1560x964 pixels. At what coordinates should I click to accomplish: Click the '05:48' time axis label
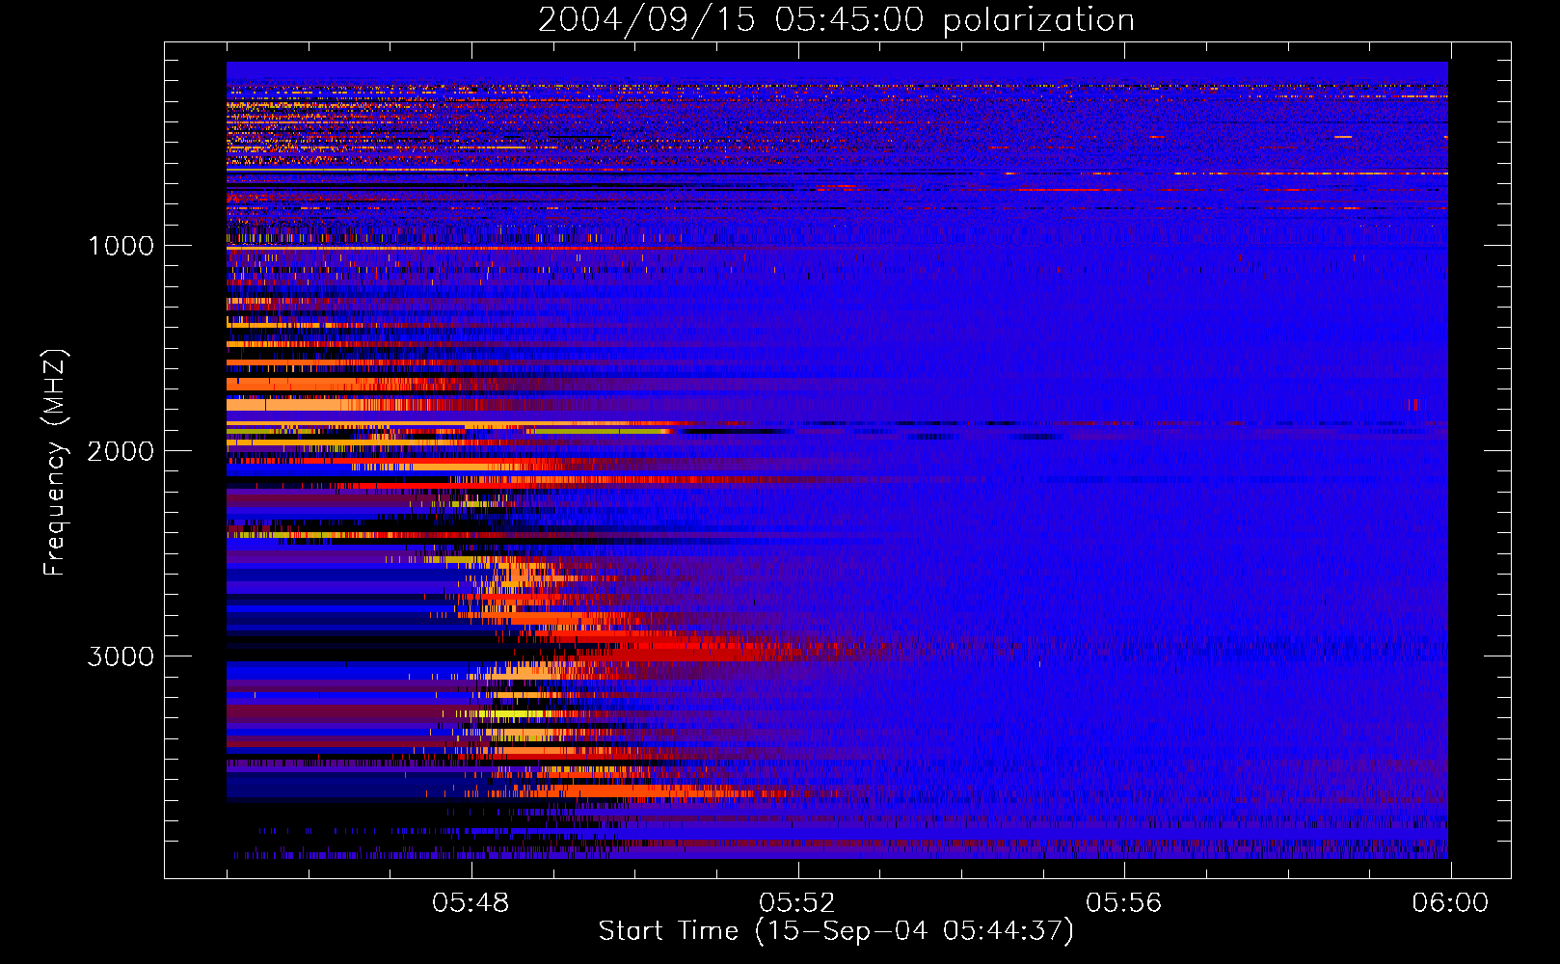(471, 903)
